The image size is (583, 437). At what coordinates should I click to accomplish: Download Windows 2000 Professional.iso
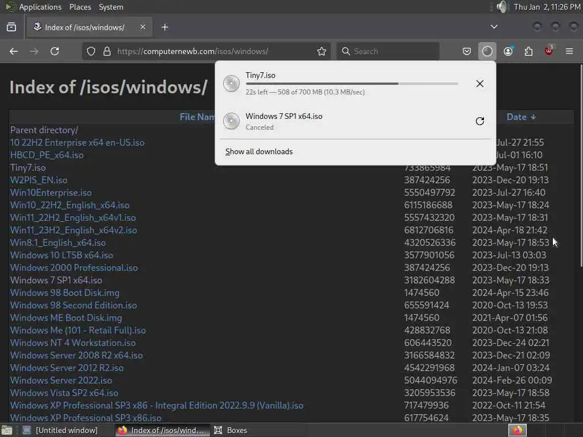click(x=74, y=267)
